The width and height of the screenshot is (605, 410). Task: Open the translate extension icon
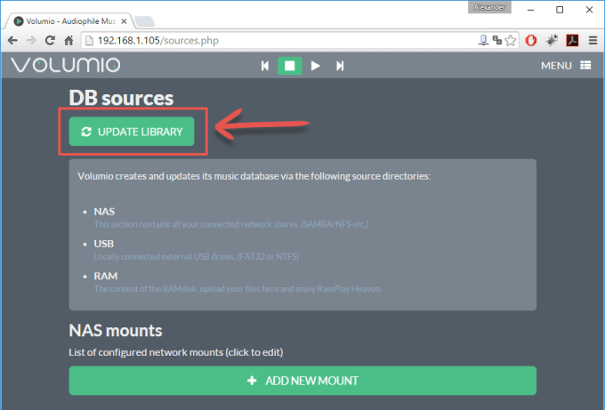pyautogui.click(x=497, y=40)
